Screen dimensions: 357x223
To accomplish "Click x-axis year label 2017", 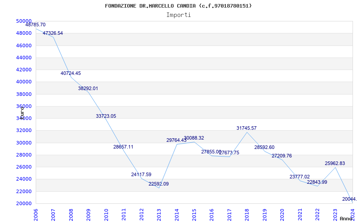I will coord(229,215).
